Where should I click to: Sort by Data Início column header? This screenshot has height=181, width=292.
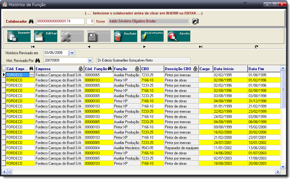click(x=230, y=69)
